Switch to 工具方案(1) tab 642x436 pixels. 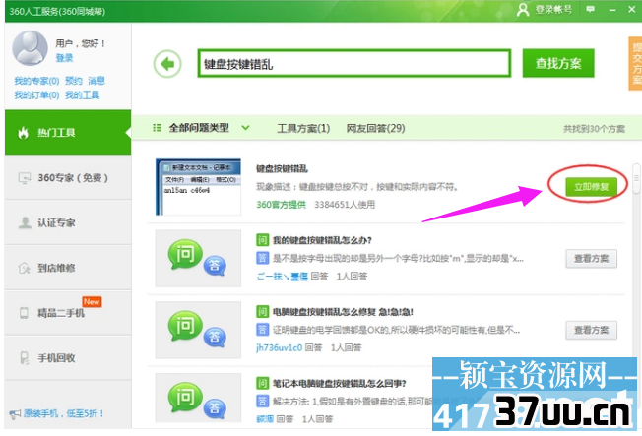(303, 129)
